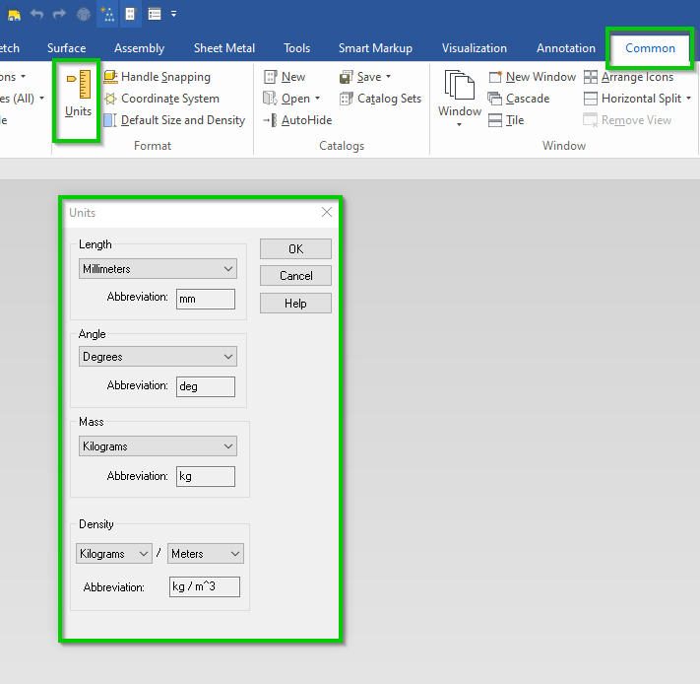The height and width of the screenshot is (684, 700).
Task: Close the Units dialog window
Action: tap(327, 212)
